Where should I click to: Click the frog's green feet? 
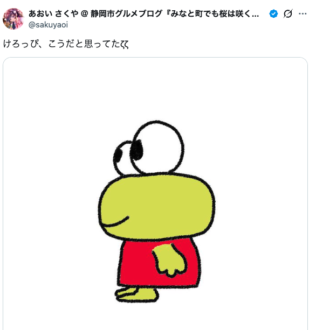coord(136,294)
